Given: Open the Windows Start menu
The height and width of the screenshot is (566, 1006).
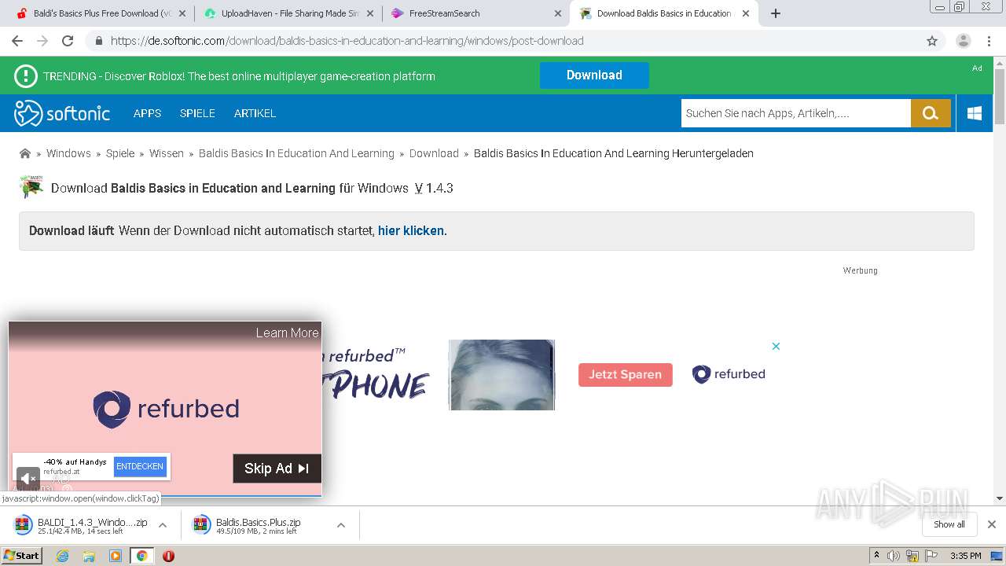Looking at the screenshot, I should point(21,556).
